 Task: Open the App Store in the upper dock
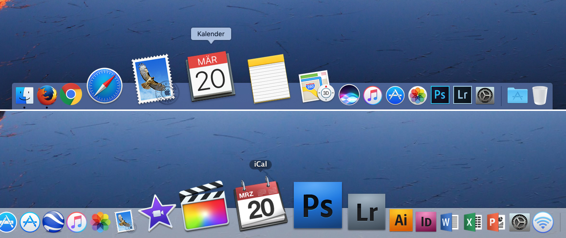coord(395,95)
